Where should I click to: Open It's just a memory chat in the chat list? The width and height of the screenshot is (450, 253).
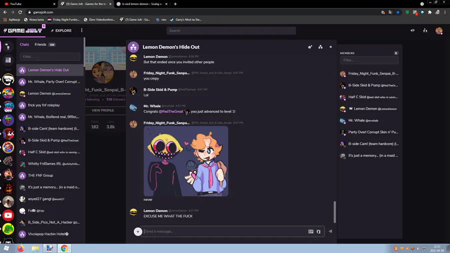pos(50,187)
